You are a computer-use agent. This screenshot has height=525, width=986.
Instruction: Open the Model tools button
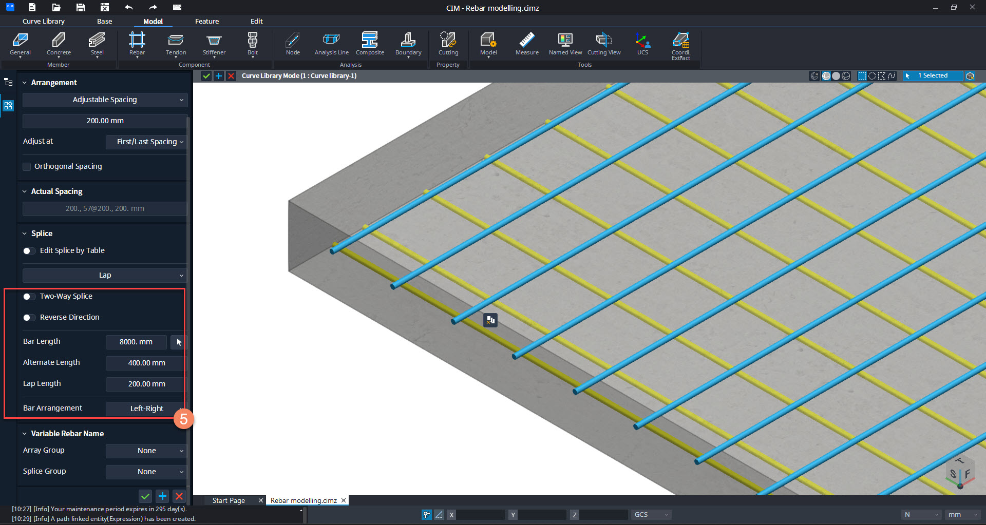point(488,44)
